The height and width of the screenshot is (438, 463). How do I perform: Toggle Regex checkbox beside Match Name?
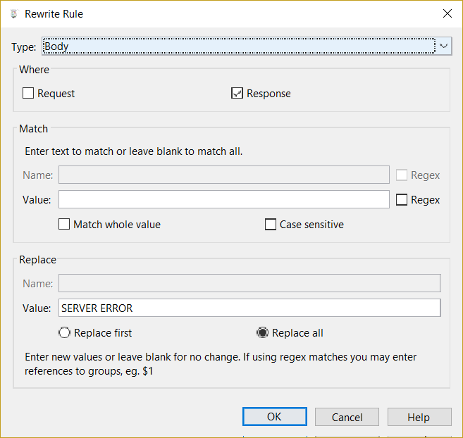coord(402,175)
